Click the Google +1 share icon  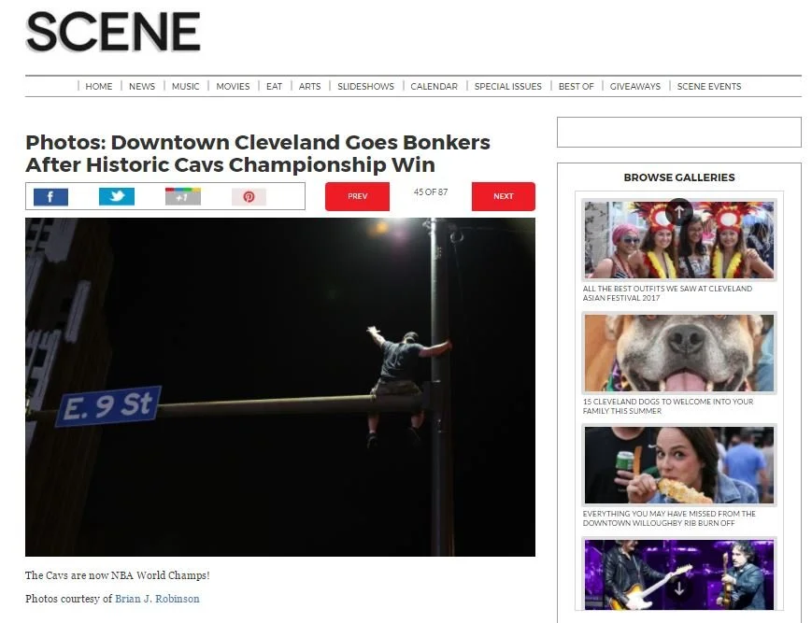(x=183, y=197)
